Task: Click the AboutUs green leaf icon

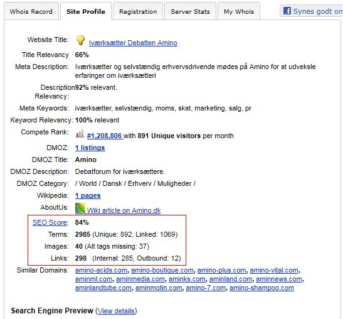Action: click(x=80, y=208)
